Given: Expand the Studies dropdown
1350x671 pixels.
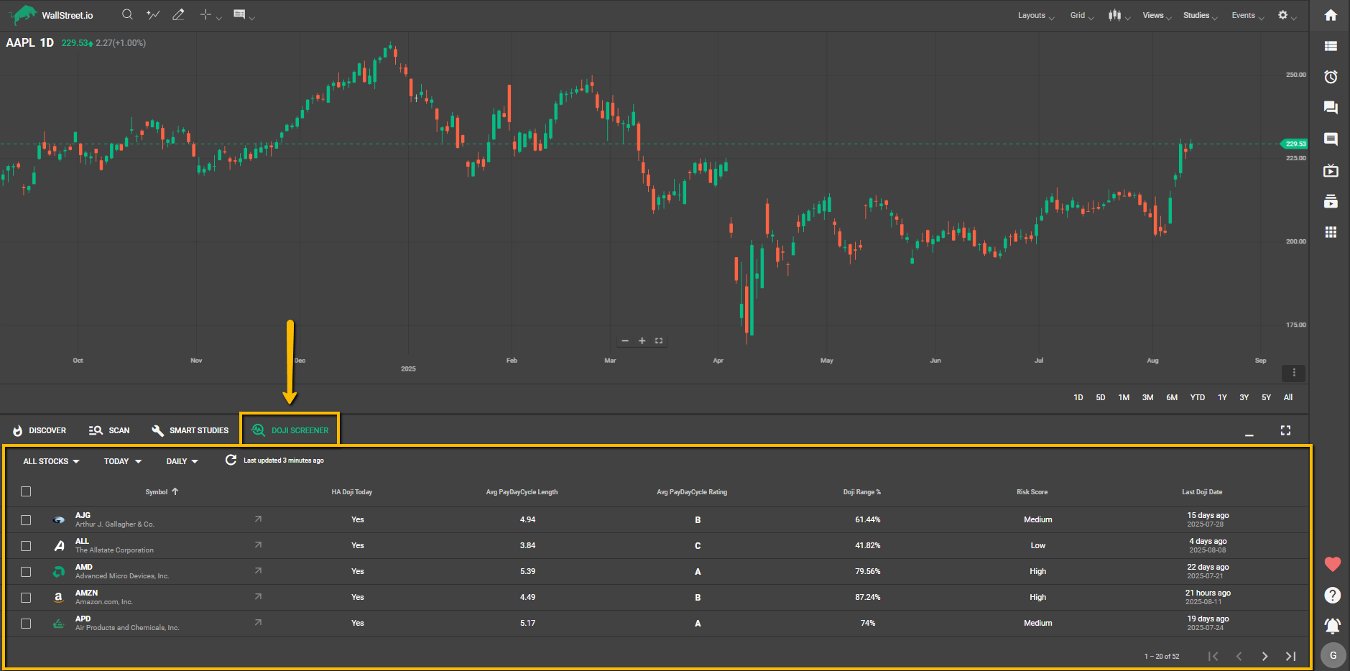Looking at the screenshot, I should pyautogui.click(x=1200, y=15).
